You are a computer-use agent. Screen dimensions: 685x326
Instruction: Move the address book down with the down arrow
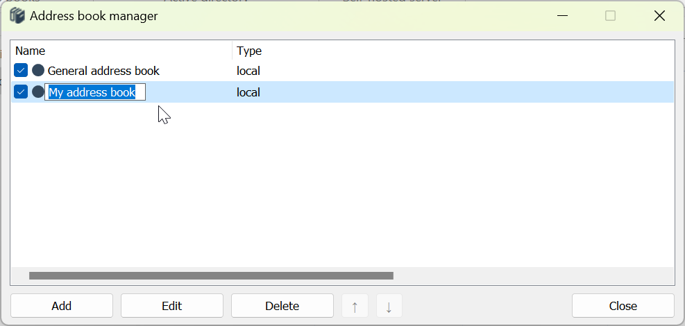click(389, 306)
